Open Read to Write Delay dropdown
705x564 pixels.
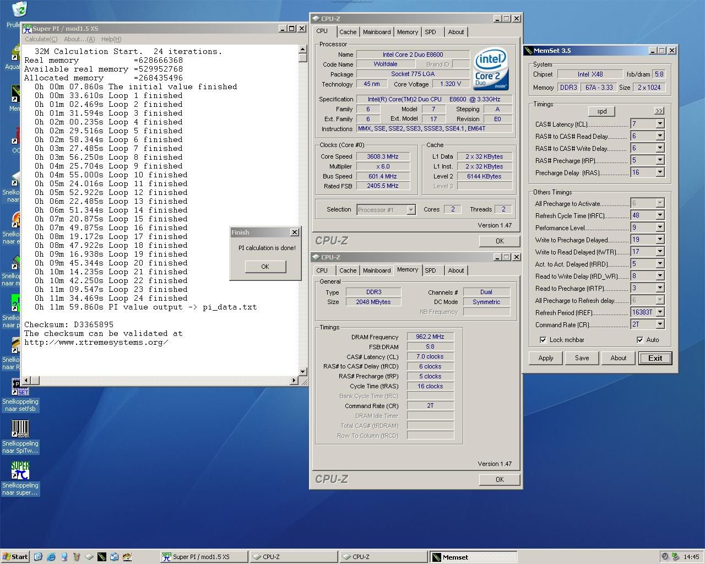pos(660,276)
